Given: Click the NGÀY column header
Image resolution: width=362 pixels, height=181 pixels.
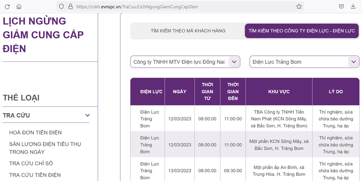Looking at the screenshot, I should (180, 91).
